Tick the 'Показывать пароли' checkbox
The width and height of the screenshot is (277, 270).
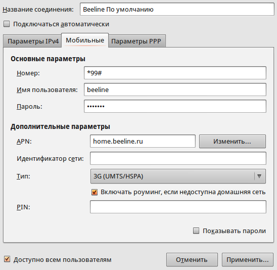pos(196,231)
